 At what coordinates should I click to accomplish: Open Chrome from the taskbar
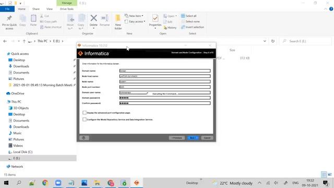pyautogui.click(x=45, y=183)
